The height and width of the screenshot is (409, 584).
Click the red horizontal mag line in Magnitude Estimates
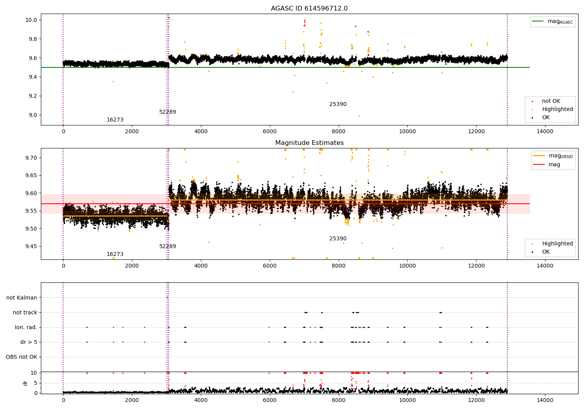tap(285, 204)
